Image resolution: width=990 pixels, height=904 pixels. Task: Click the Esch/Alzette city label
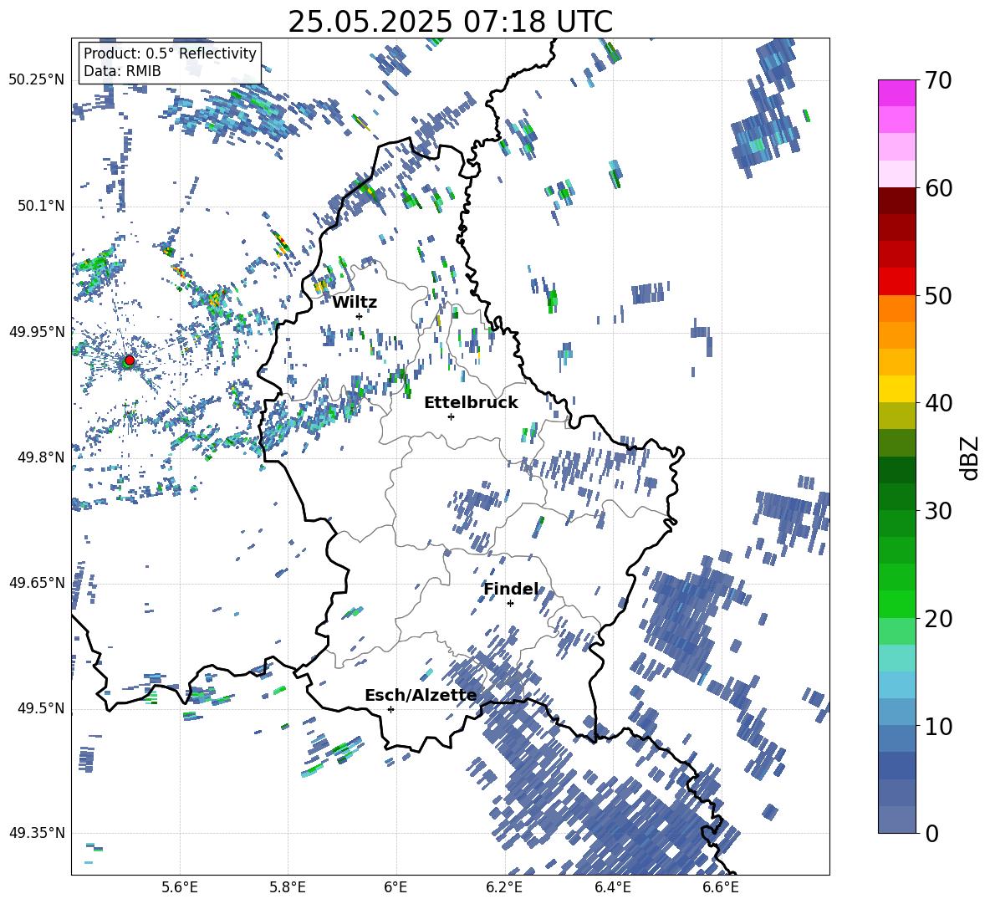(421, 696)
